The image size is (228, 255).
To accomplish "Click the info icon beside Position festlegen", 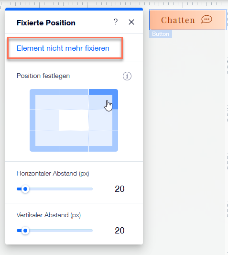I will click(x=127, y=76).
